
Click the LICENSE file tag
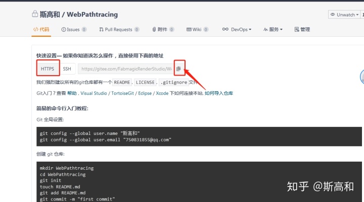145,83
